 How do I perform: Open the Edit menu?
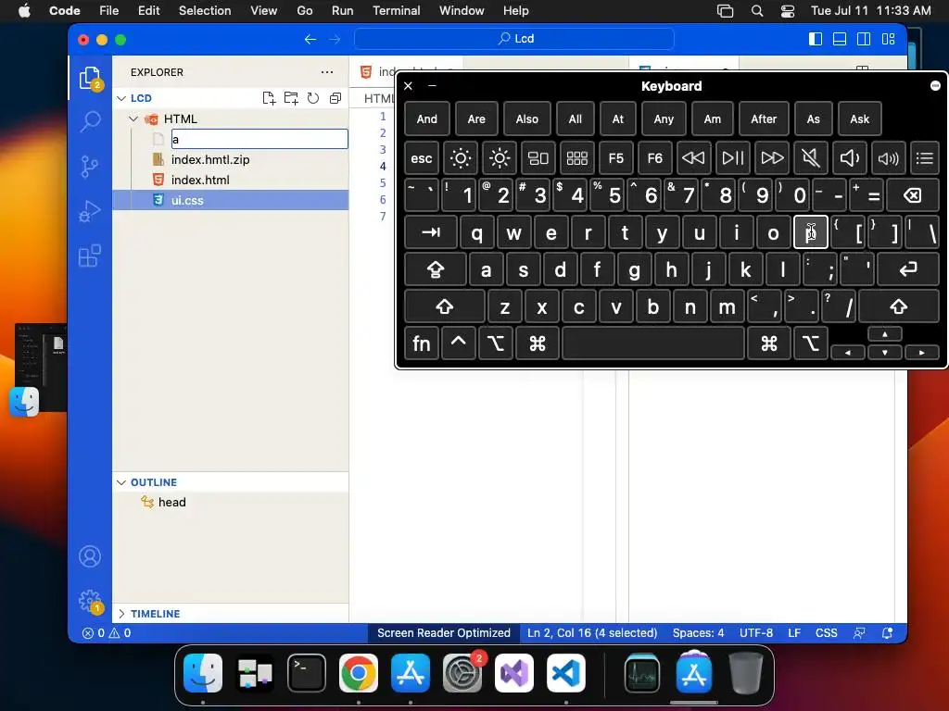(148, 10)
